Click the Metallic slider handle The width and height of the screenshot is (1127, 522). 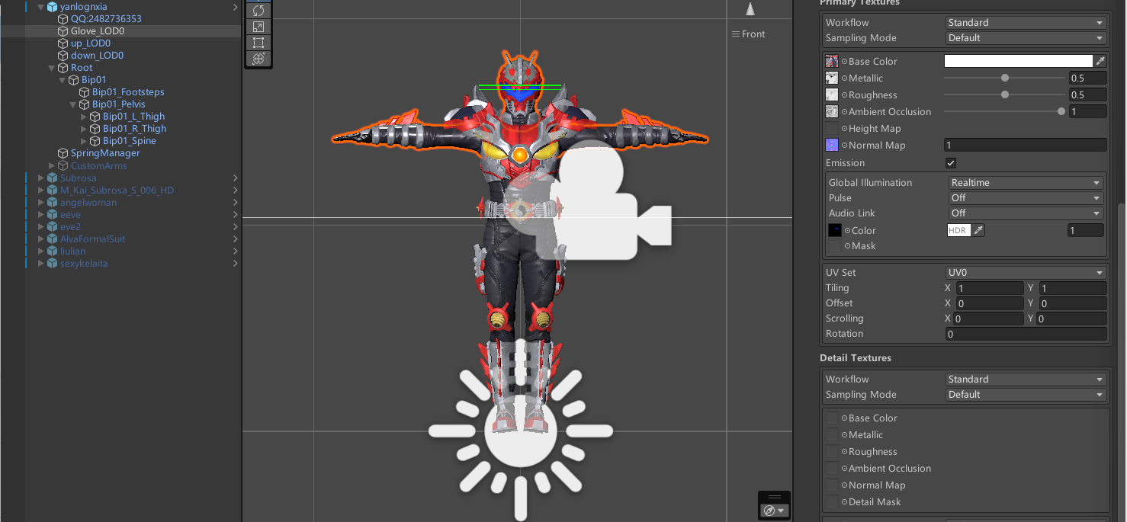(x=1005, y=78)
